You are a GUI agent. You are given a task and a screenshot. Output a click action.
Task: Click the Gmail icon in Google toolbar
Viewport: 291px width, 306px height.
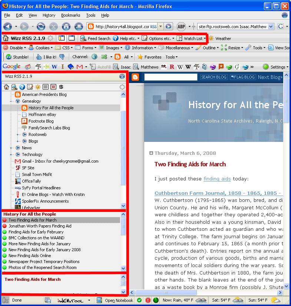79,67
